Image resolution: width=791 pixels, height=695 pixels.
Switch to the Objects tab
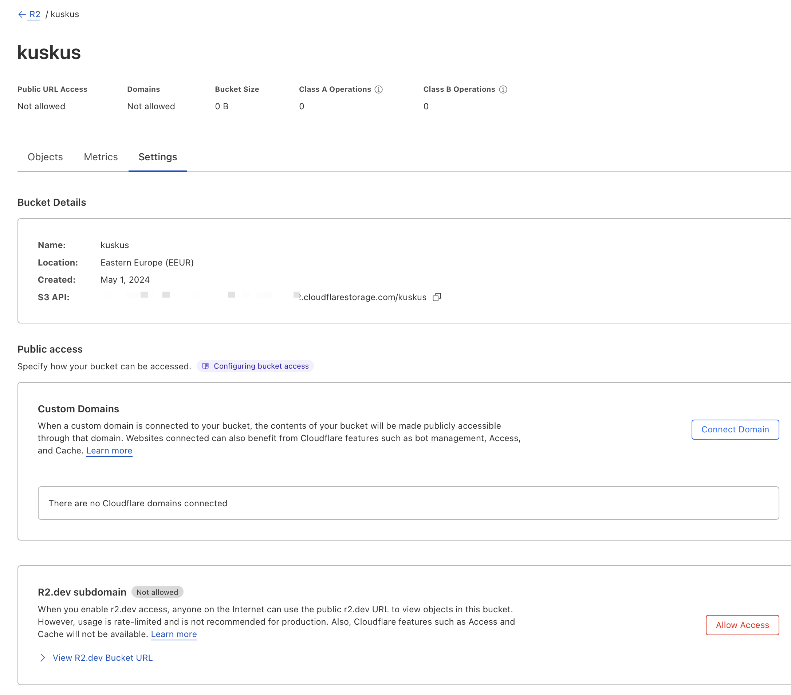point(45,157)
